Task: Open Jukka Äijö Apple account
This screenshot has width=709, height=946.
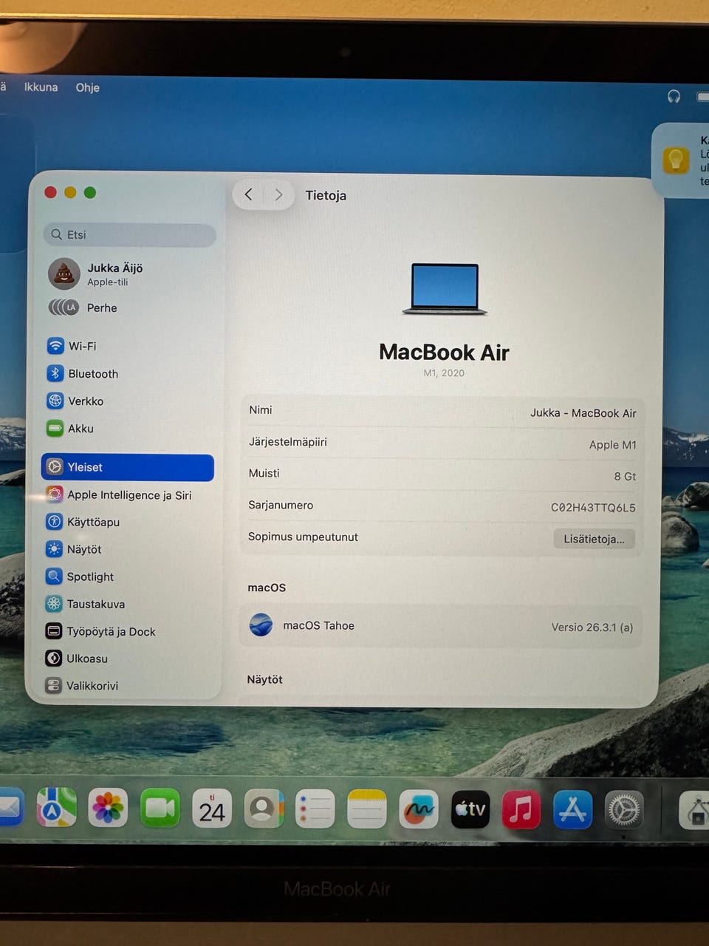Action: [x=96, y=273]
